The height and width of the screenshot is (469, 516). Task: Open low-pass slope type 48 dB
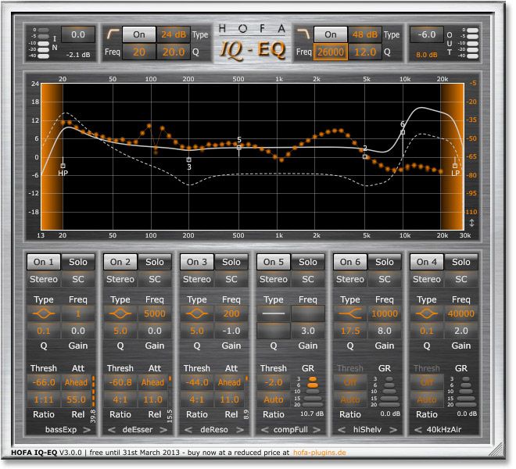(365, 34)
